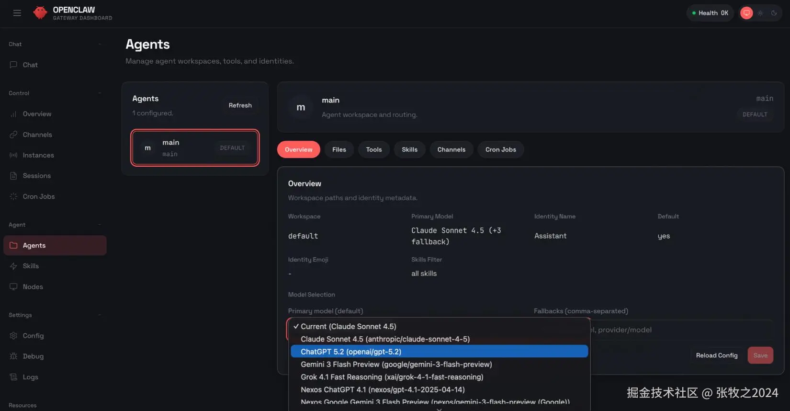This screenshot has height=411, width=790.
Task: Open the Logs page
Action: click(x=55, y=377)
